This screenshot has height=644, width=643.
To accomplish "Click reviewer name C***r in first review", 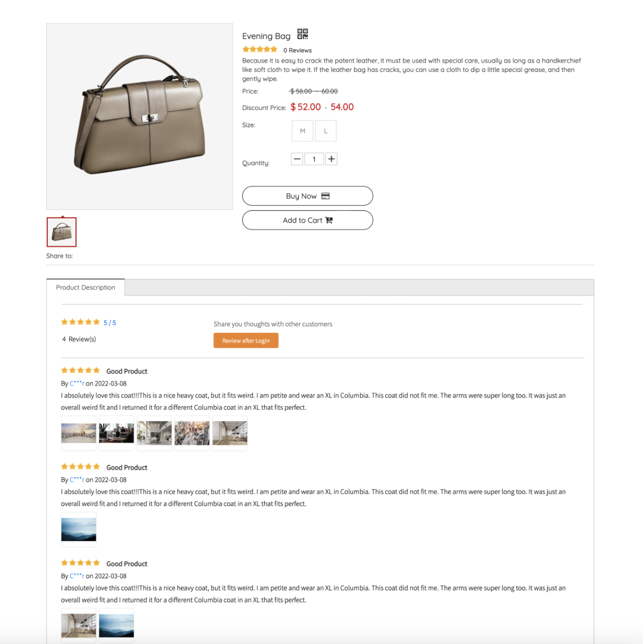I will coord(77,383).
